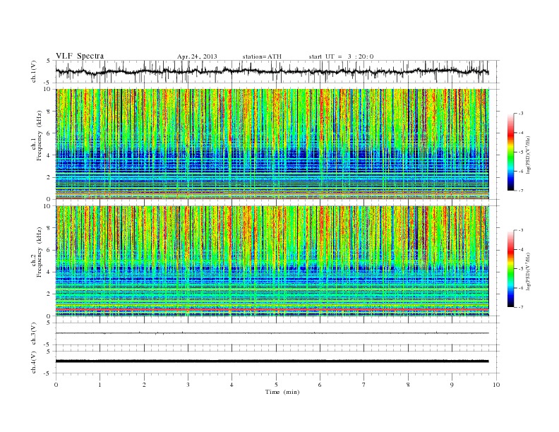Click the ch.2 spectrogram color bar
Screen dimensions: 559x432
(x=510, y=269)
